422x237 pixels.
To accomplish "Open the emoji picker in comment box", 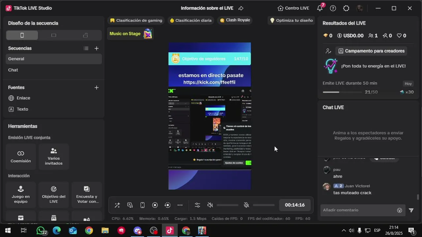I will coord(400,210).
